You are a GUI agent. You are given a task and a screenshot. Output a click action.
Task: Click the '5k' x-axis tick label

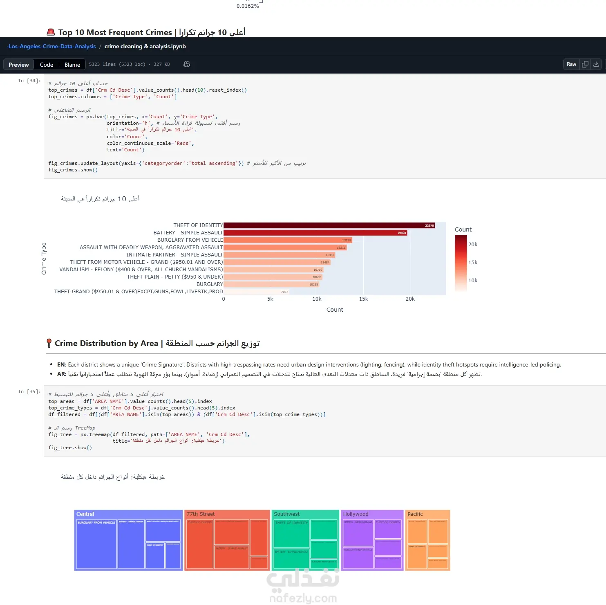270,299
